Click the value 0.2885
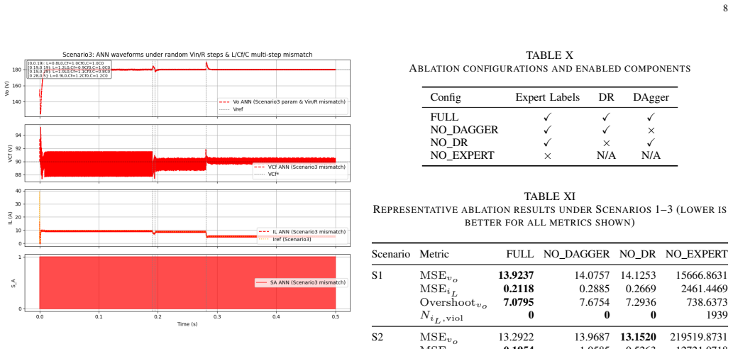The height and width of the screenshot is (349, 733). [x=595, y=289]
